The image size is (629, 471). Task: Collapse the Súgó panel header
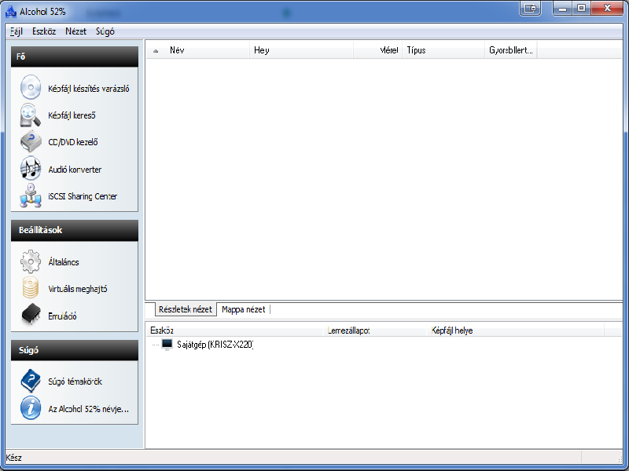[75, 350]
